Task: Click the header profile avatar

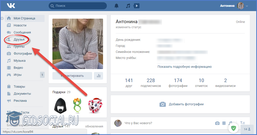Action: pos(241,6)
